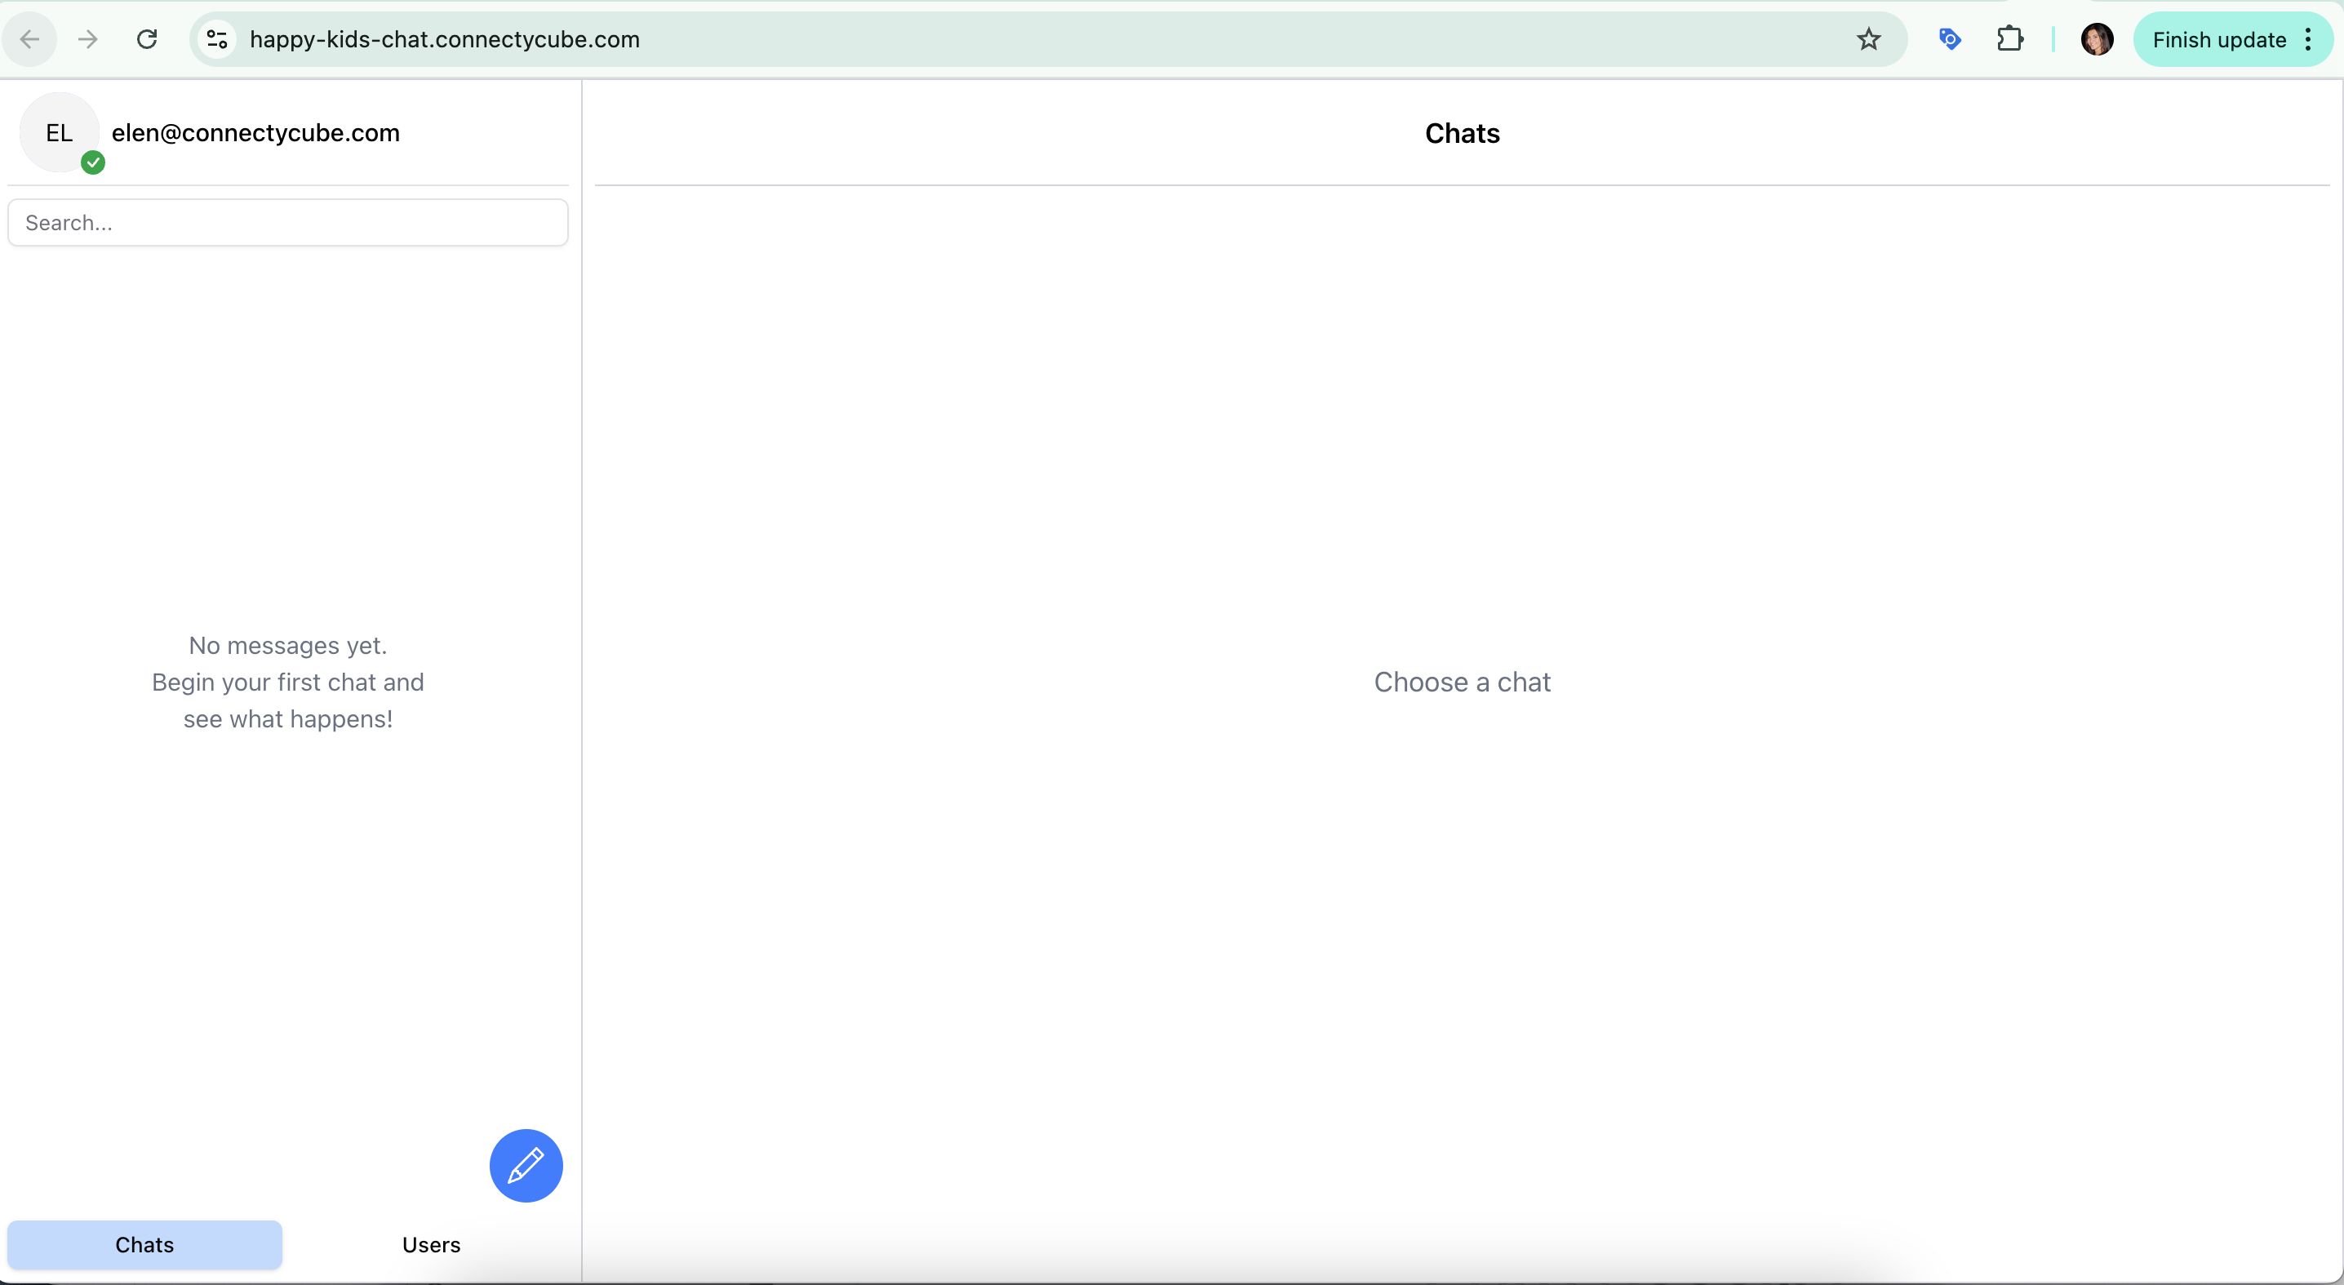Switch to the Users tab
Viewport: 2344px width, 1285px height.
tap(431, 1244)
